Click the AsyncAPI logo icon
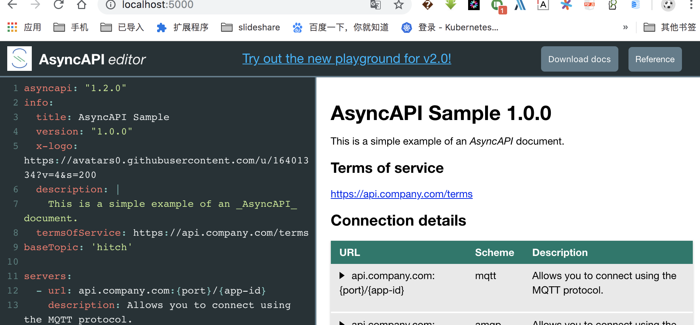The image size is (700, 325). click(x=20, y=59)
